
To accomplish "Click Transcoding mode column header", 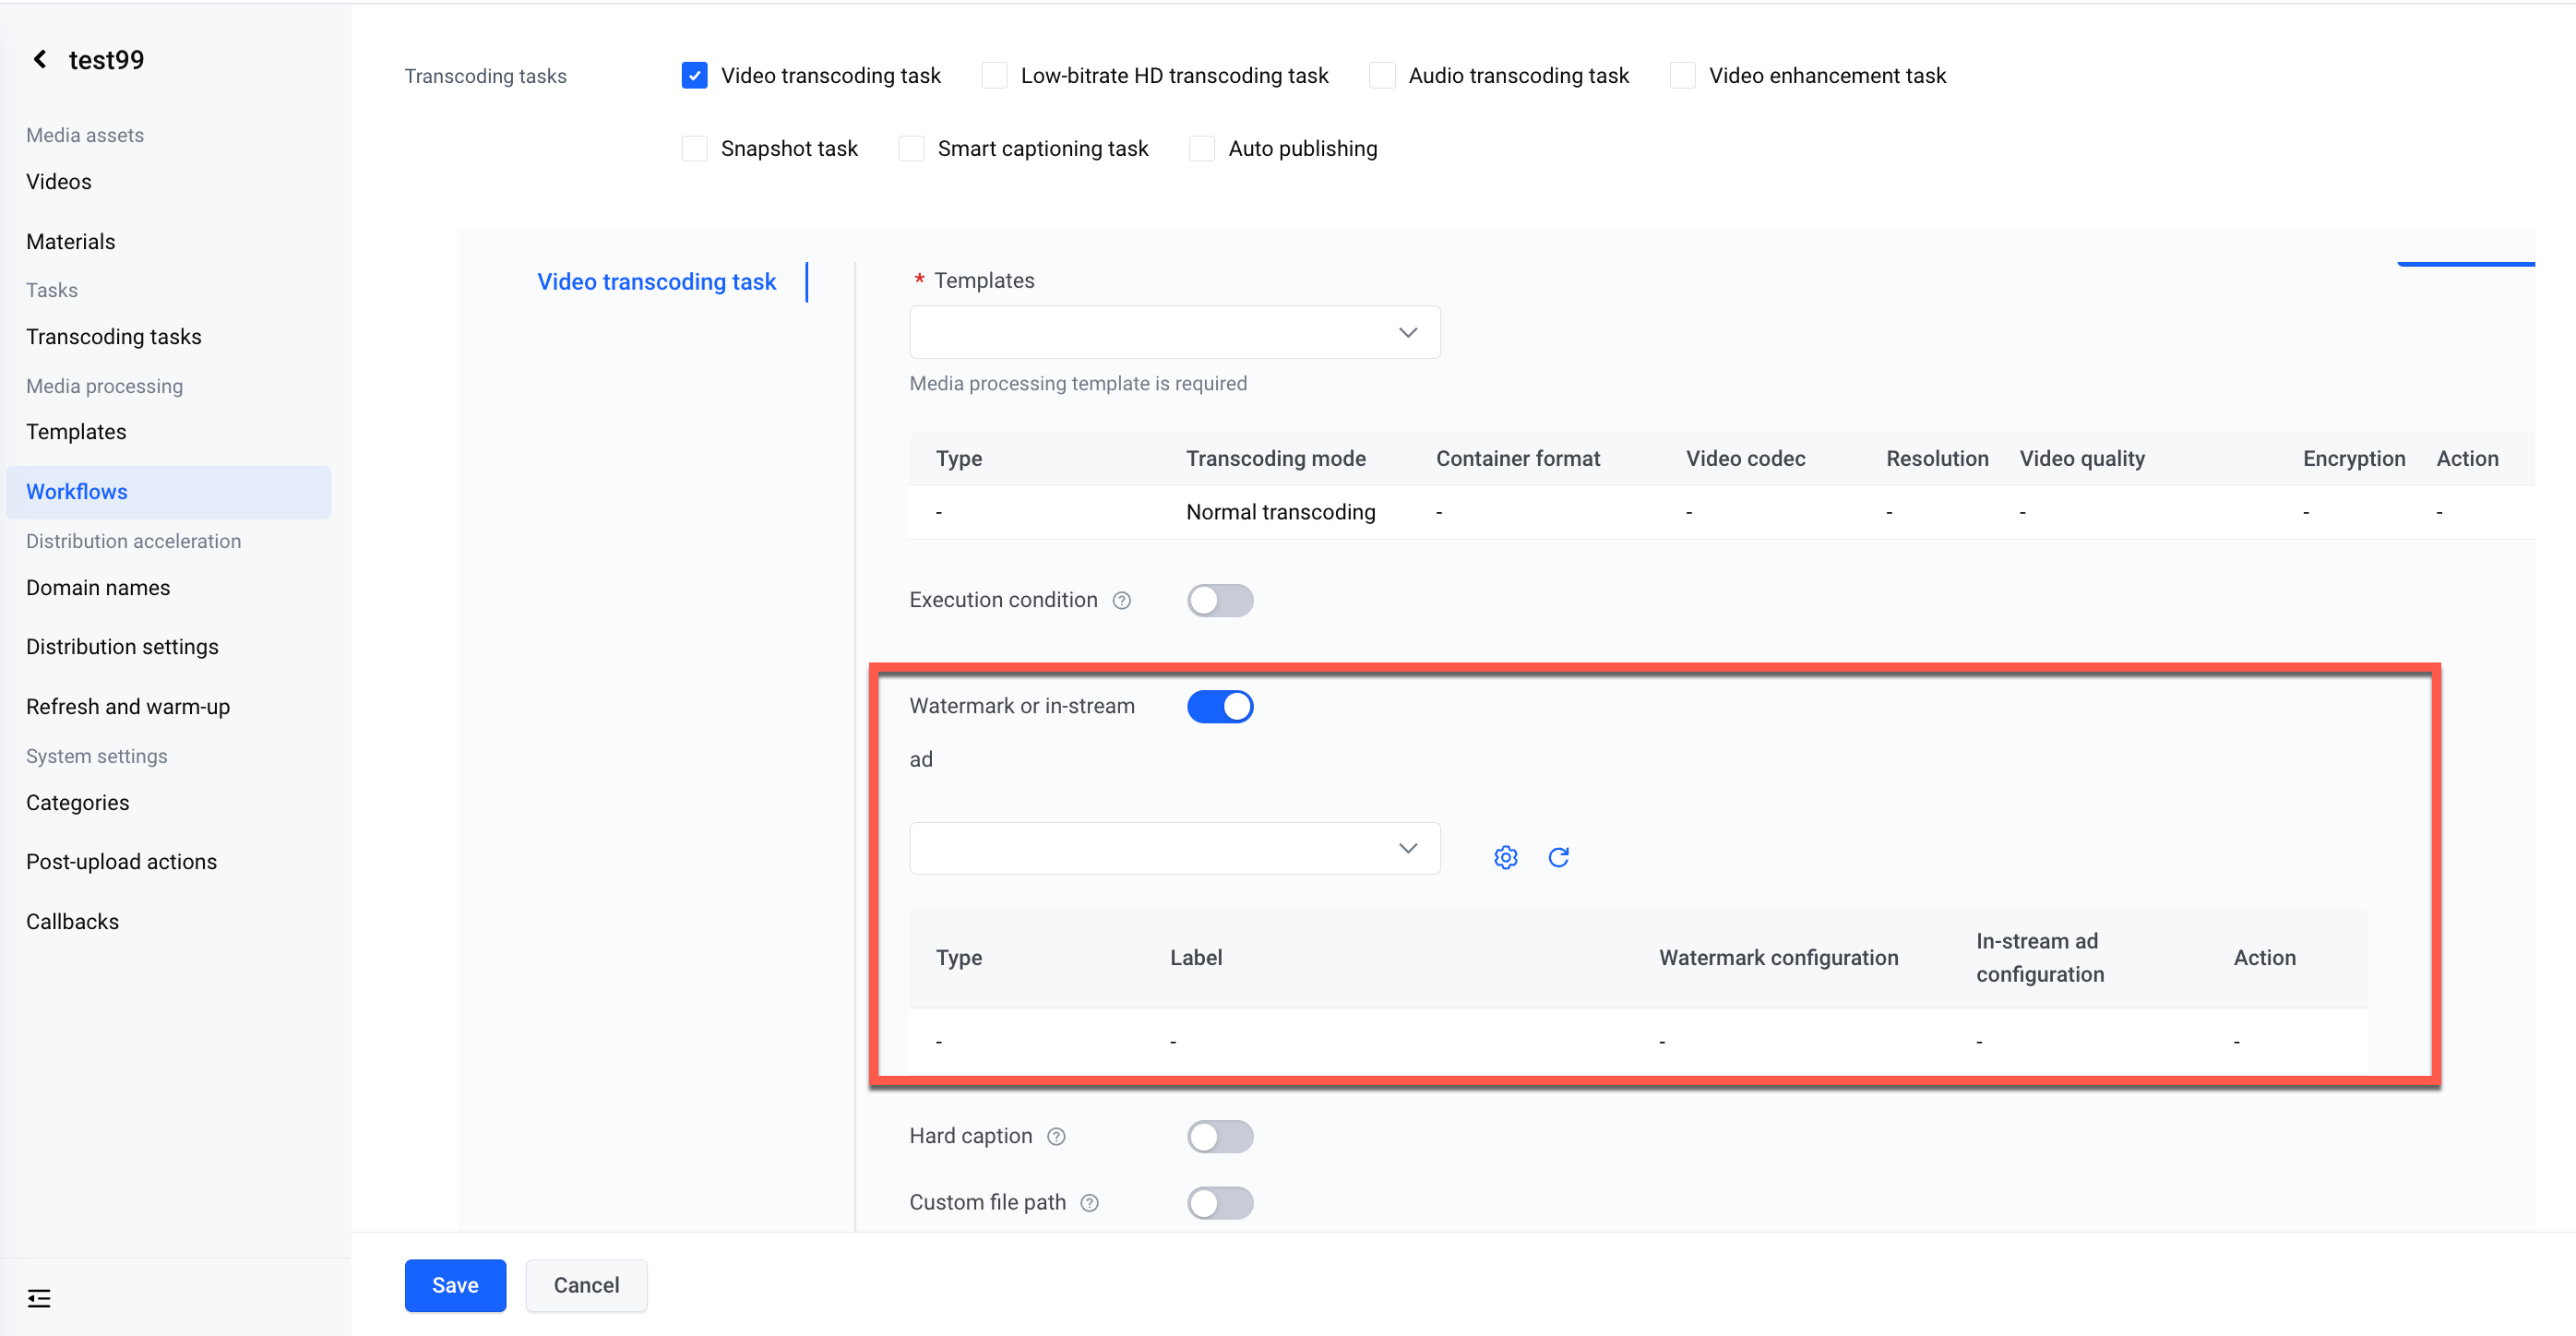I will (1275, 459).
